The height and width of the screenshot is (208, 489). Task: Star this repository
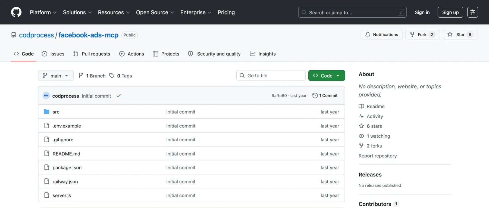pos(460,35)
